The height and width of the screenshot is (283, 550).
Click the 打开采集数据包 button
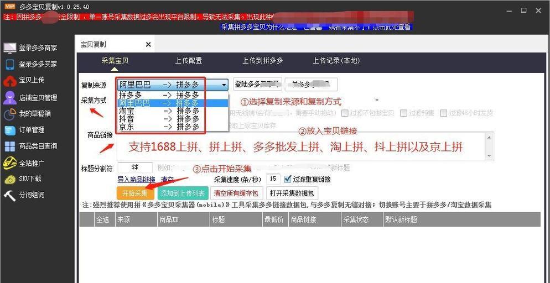292,193
